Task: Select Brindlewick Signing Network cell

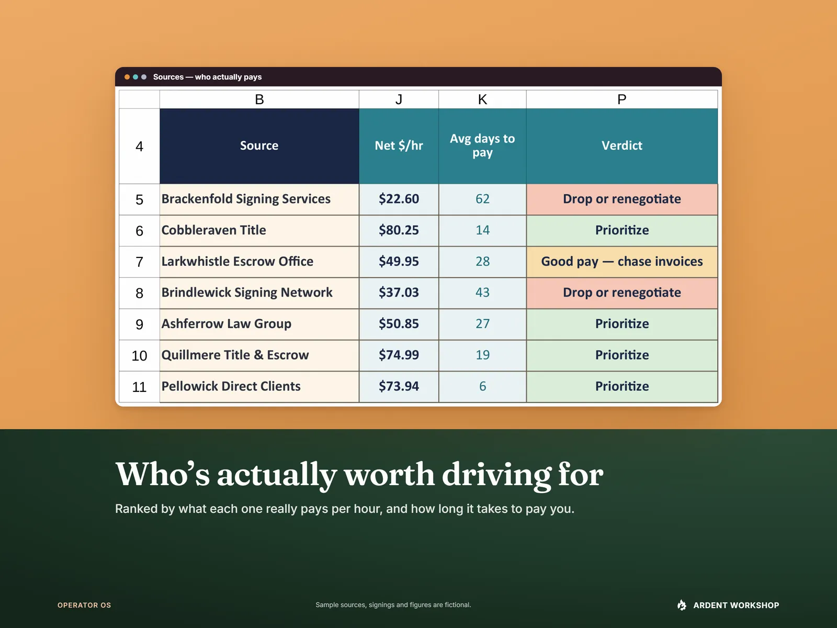Action: pyautogui.click(x=259, y=293)
